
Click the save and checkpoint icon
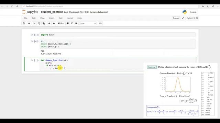24,24
